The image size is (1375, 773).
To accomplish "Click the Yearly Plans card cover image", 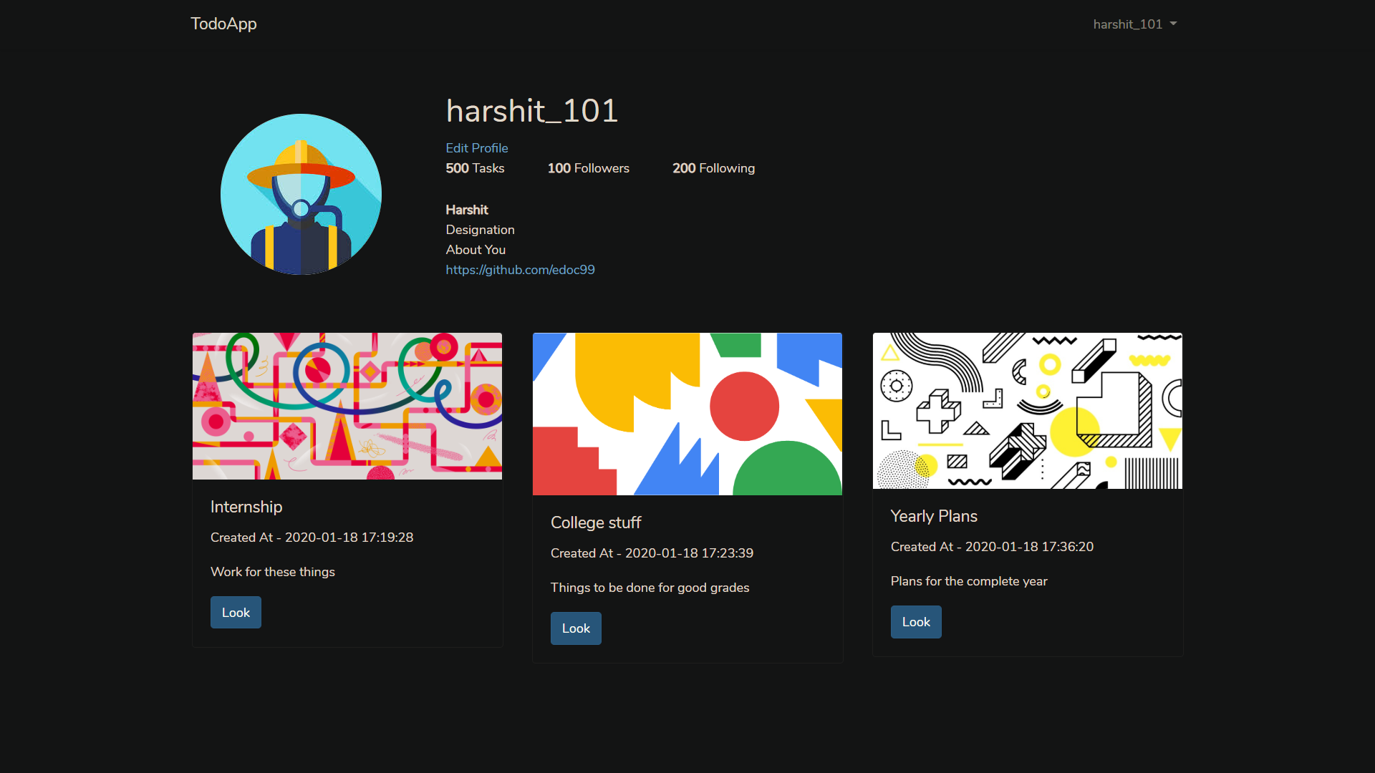I will (1028, 411).
